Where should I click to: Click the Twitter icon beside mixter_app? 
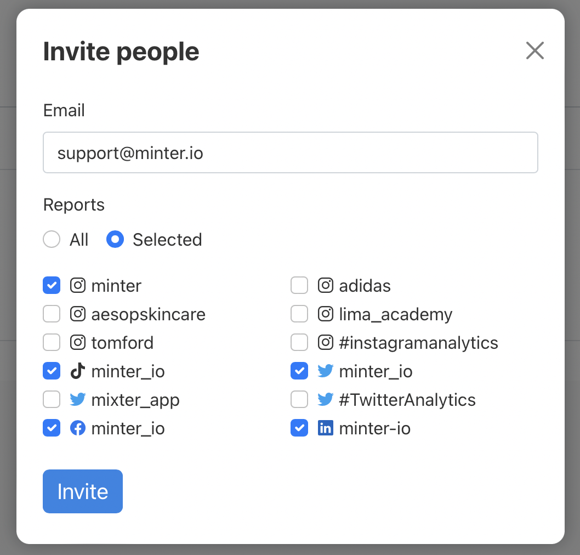78,400
